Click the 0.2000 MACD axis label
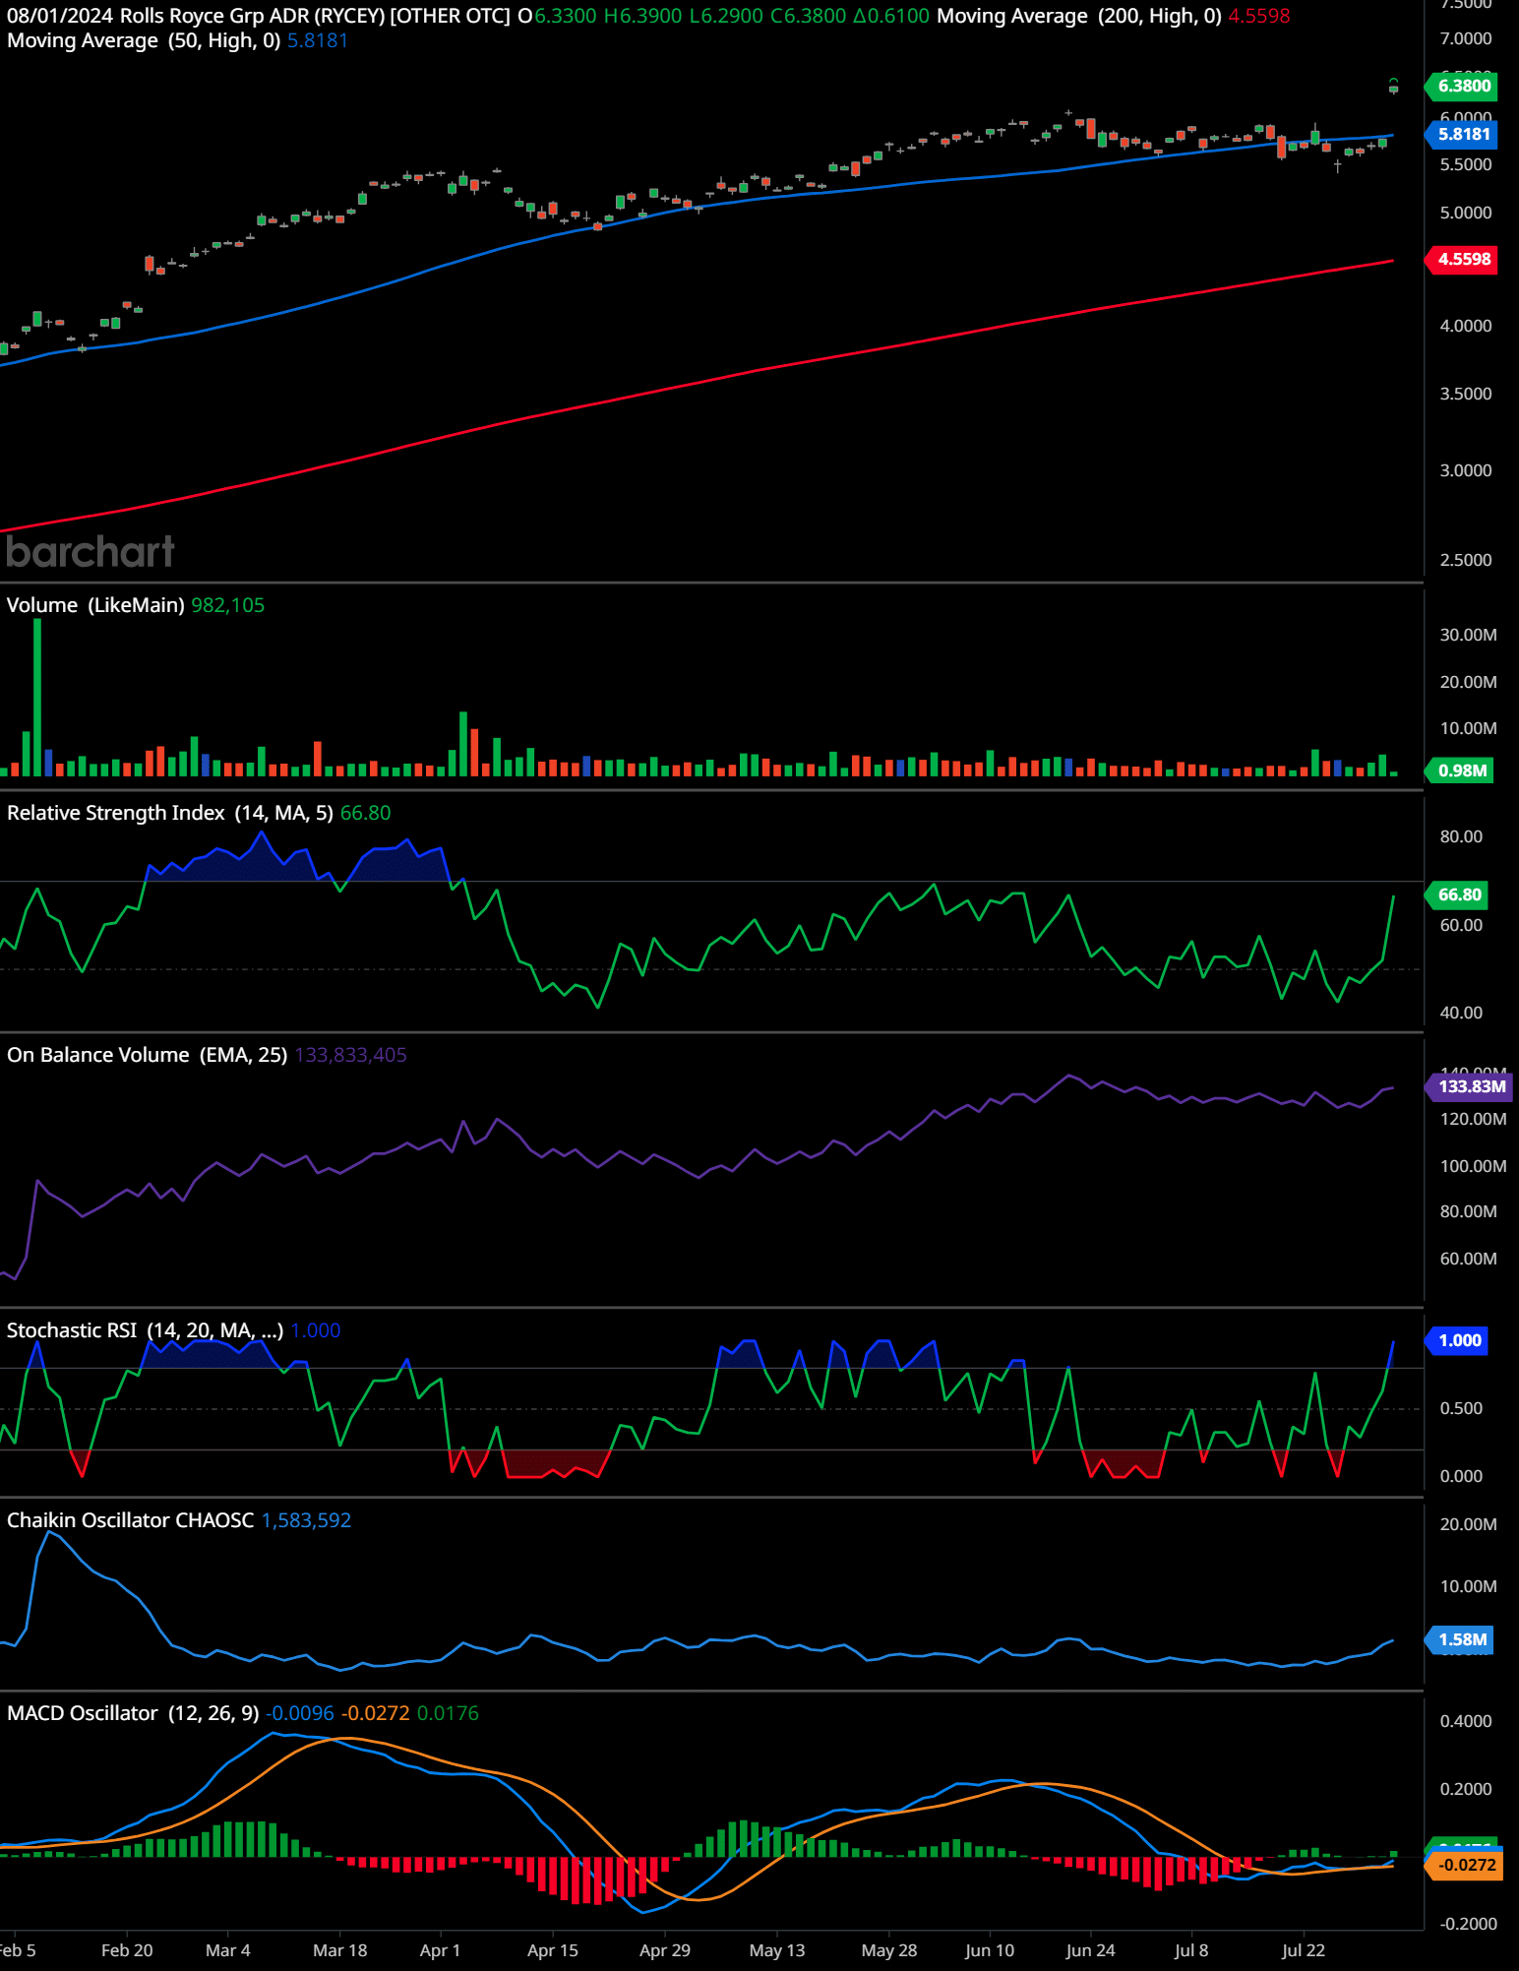The height and width of the screenshot is (1971, 1519). (1465, 1789)
